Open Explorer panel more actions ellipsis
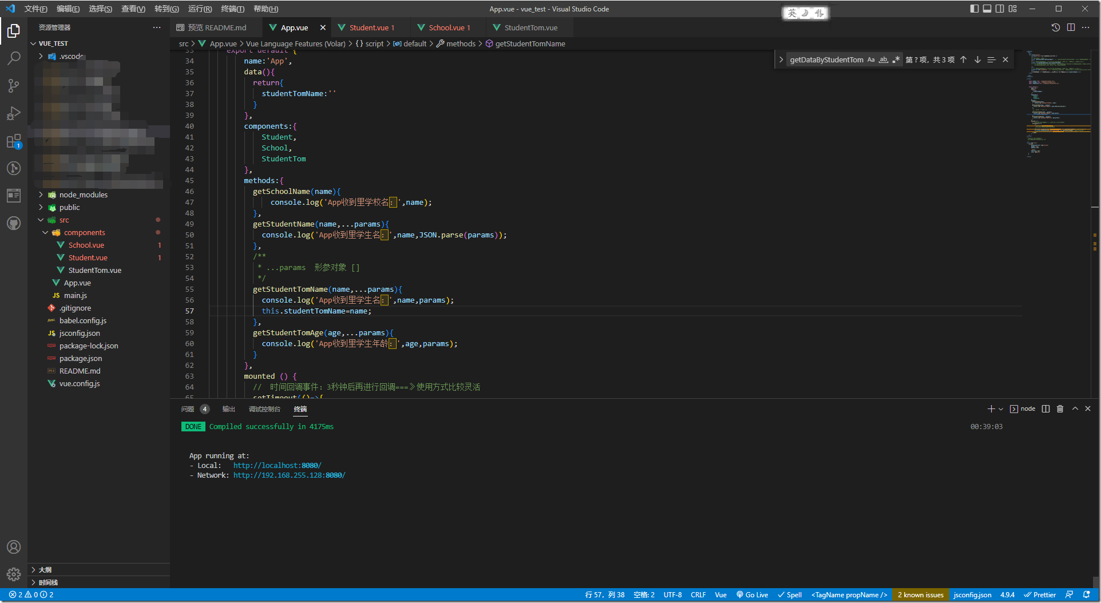 (x=157, y=27)
